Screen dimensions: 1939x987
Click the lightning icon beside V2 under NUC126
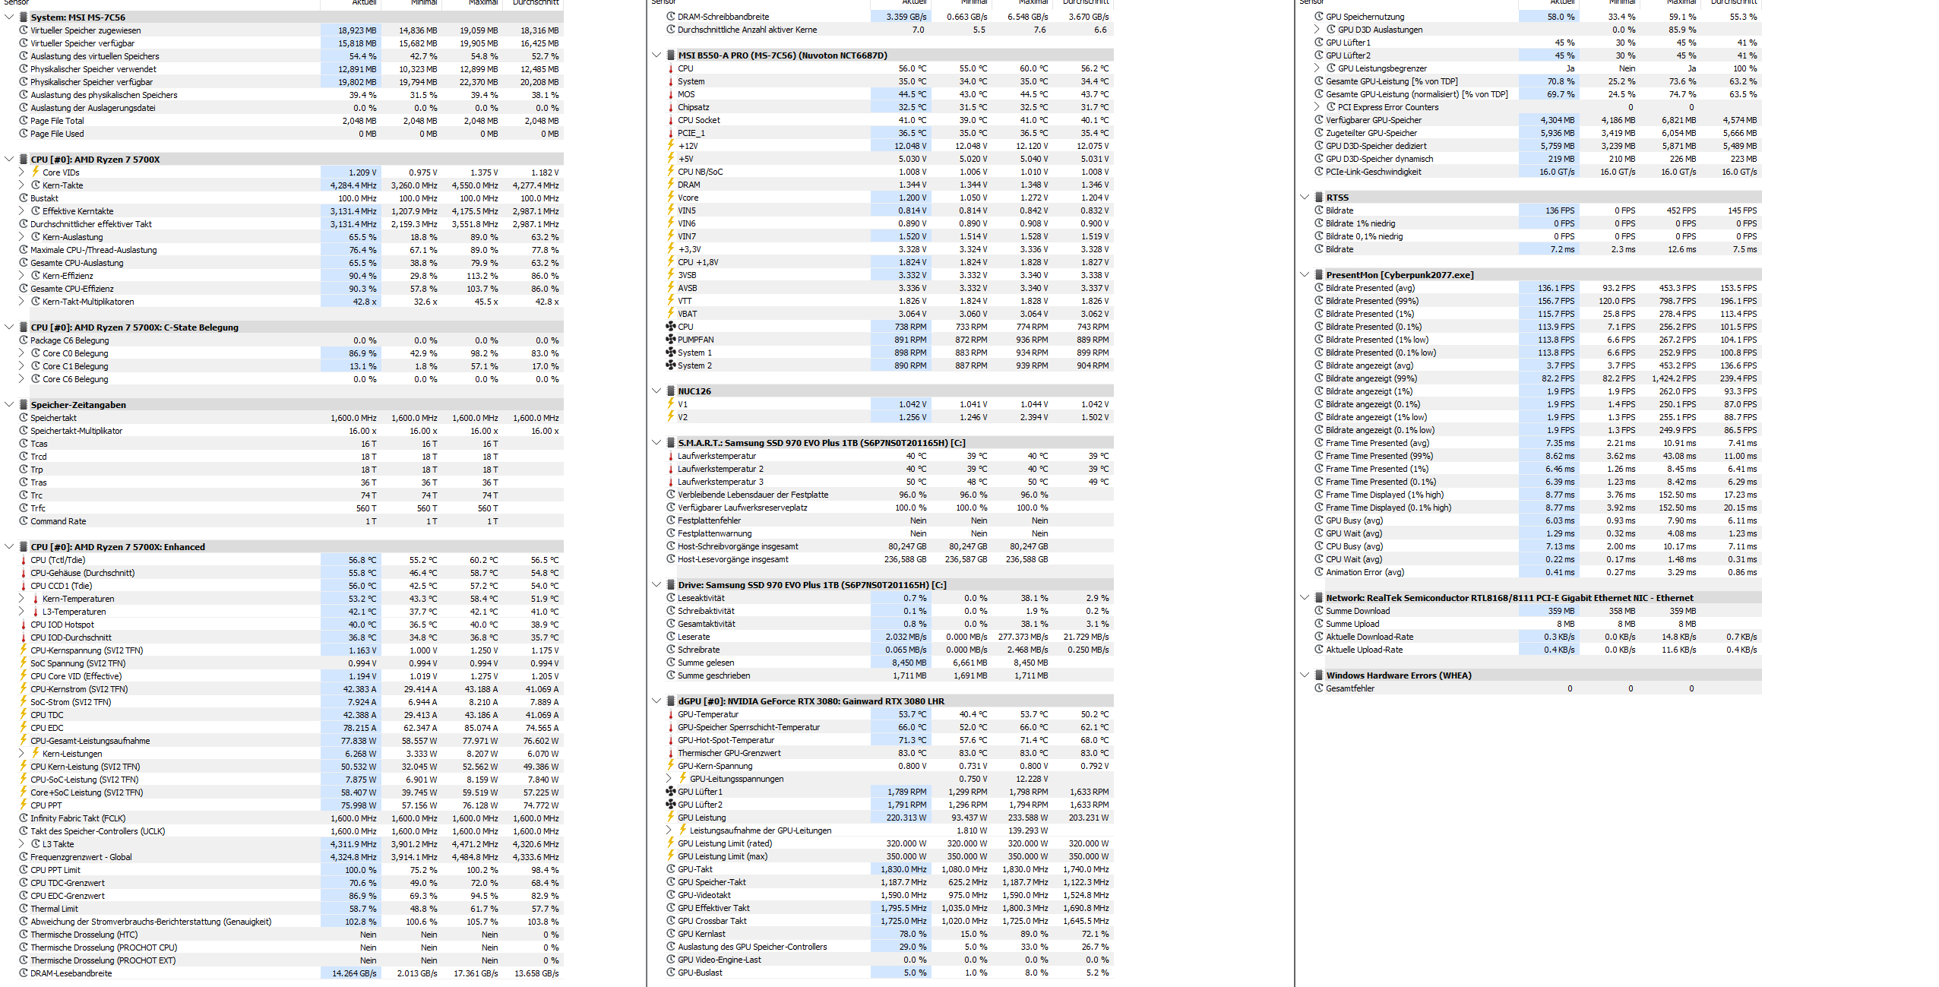tap(671, 416)
